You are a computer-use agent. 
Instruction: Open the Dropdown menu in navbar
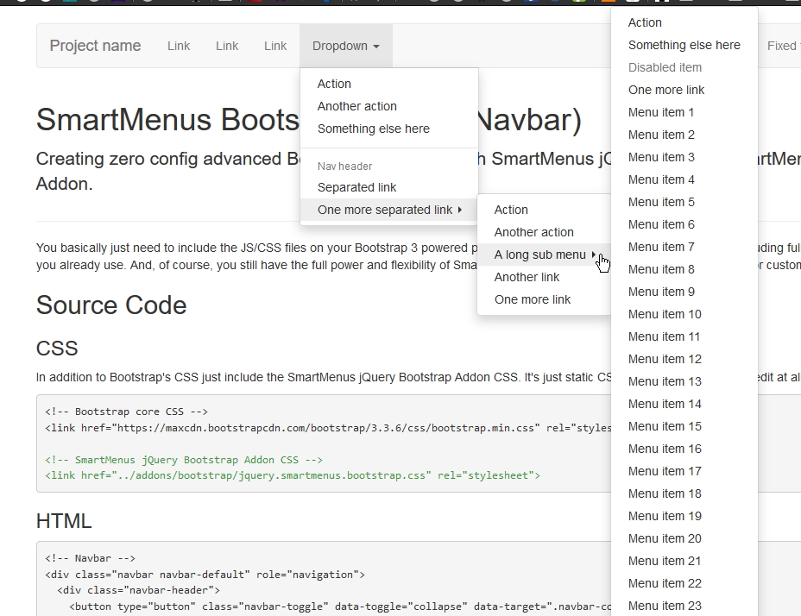point(345,46)
